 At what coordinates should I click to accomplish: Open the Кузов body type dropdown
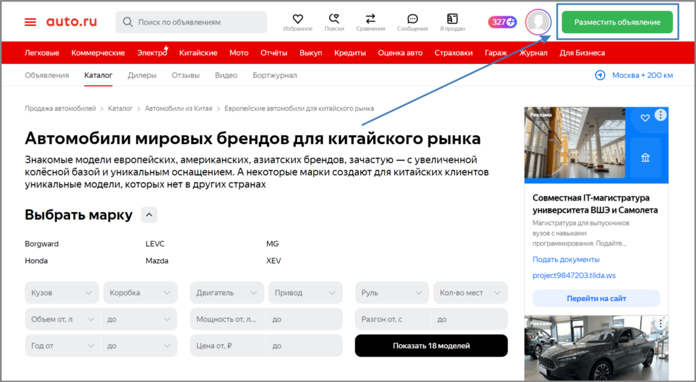click(x=62, y=293)
